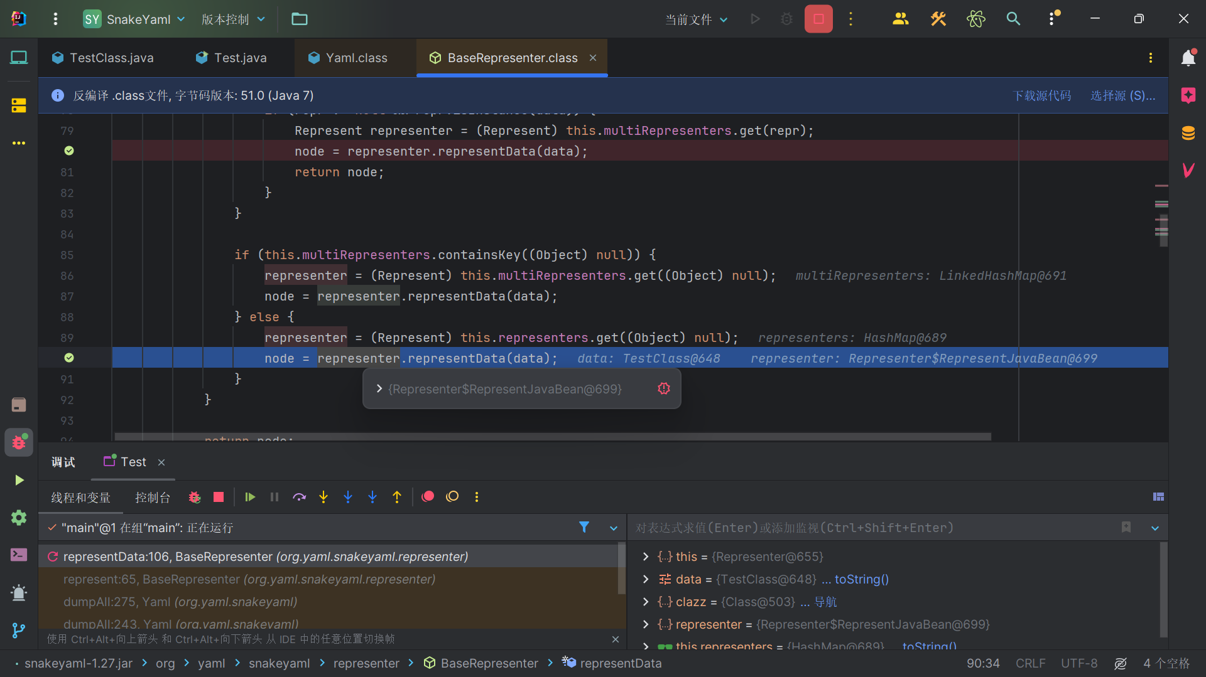Stop the running debug session (red square)
The width and height of the screenshot is (1206, 677).
coord(818,19)
